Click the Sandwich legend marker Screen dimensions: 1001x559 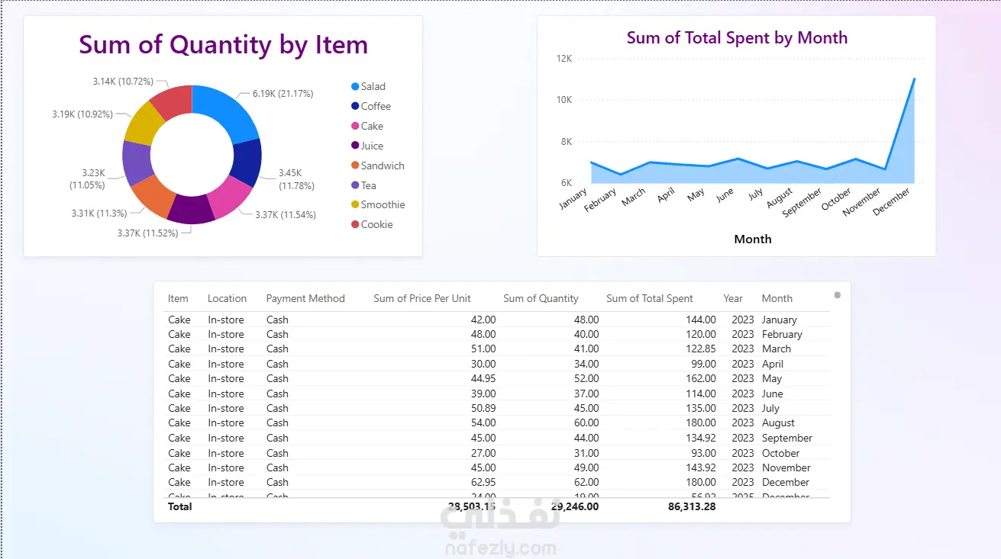click(355, 166)
